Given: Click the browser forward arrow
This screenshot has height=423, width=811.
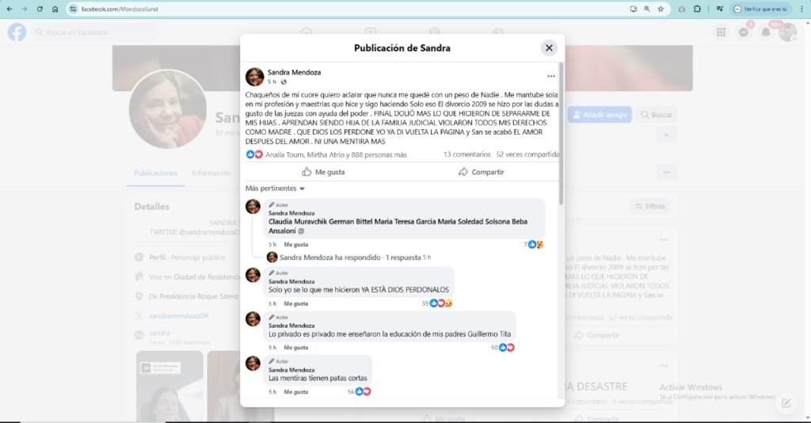Looking at the screenshot, I should 25,9.
